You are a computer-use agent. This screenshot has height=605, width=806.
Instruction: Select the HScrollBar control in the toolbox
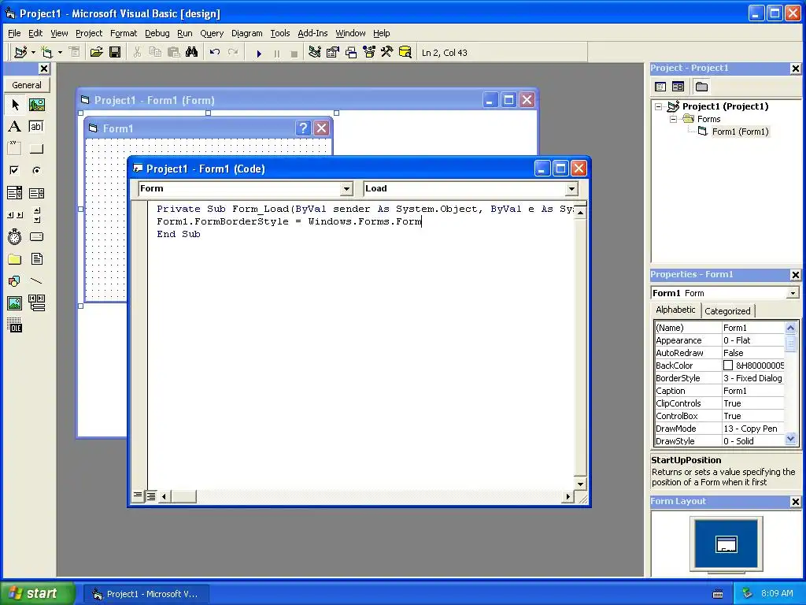pos(15,215)
